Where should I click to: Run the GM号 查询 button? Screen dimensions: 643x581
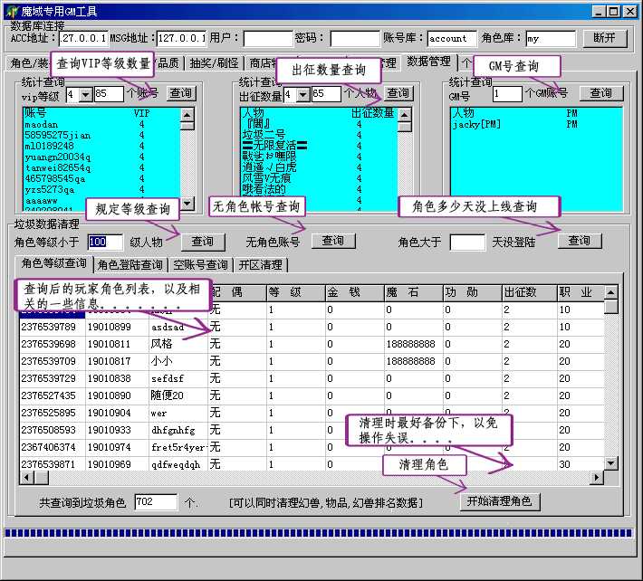(601, 93)
